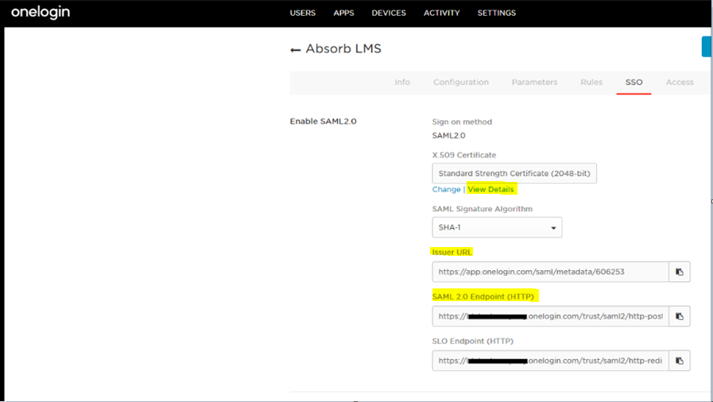Click the SAML2.0 sign on method value
The height and width of the screenshot is (402, 713).
click(449, 135)
